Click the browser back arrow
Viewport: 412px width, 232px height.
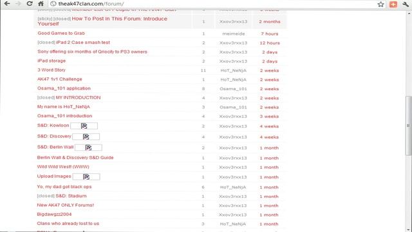tap(7, 4)
